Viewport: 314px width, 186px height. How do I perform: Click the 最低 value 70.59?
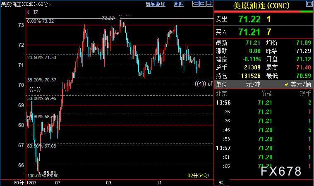point(304,76)
